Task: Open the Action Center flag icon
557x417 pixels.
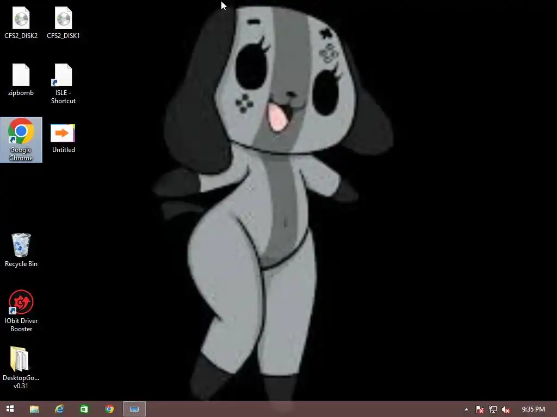Action: (x=479, y=409)
